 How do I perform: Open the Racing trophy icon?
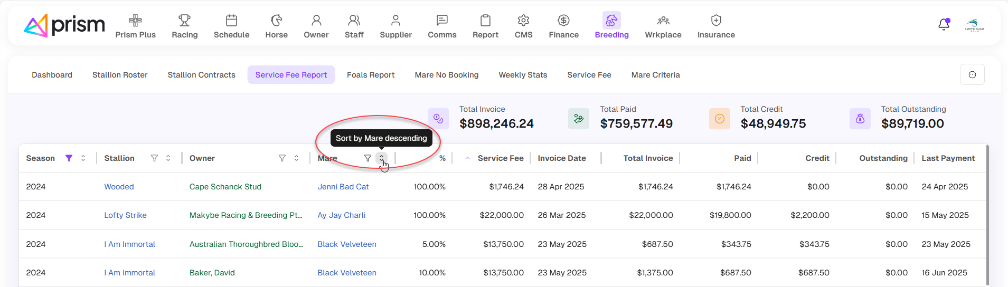pyautogui.click(x=184, y=21)
